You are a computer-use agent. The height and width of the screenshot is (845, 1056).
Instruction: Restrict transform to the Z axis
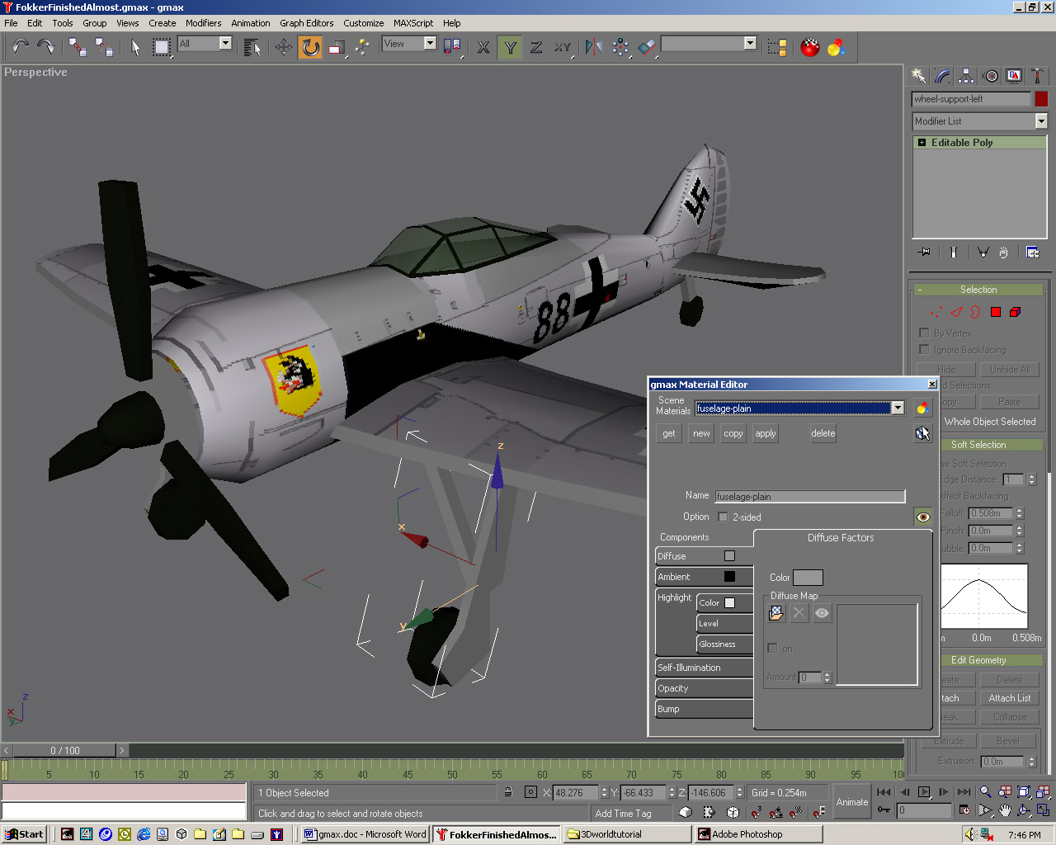point(536,47)
